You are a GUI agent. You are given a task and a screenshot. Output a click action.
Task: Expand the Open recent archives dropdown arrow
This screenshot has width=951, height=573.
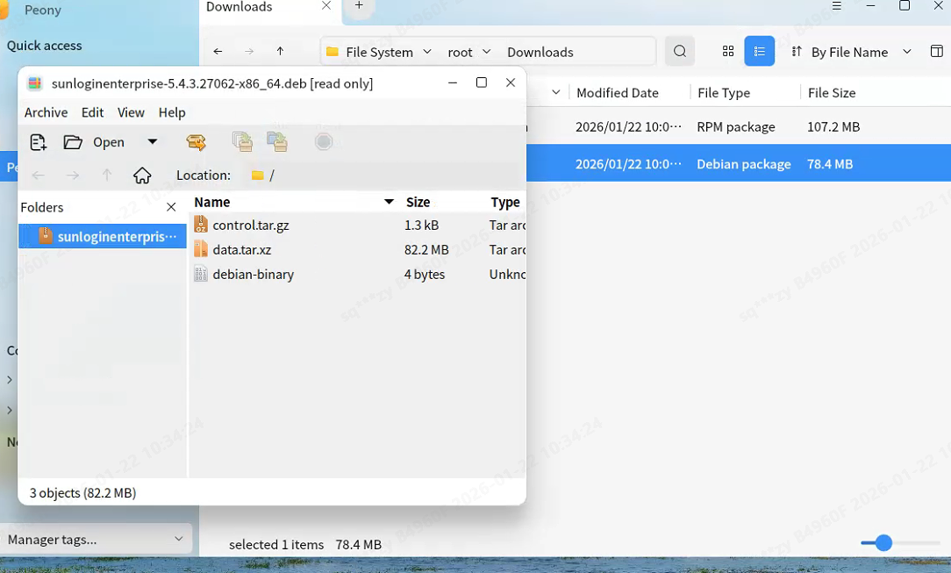click(153, 142)
